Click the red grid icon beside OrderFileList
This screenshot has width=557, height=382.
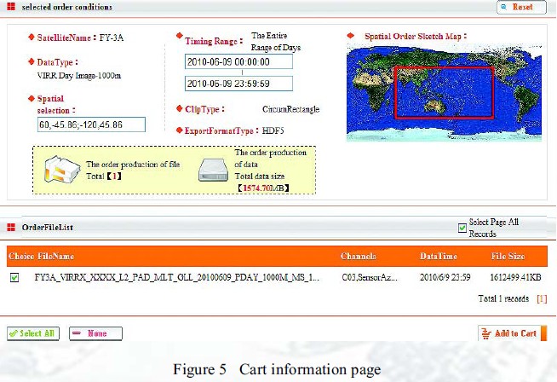(11, 228)
